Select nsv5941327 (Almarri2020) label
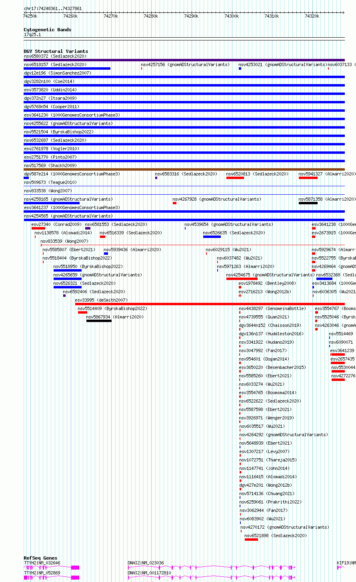The width and height of the screenshot is (356, 582). [x=327, y=174]
